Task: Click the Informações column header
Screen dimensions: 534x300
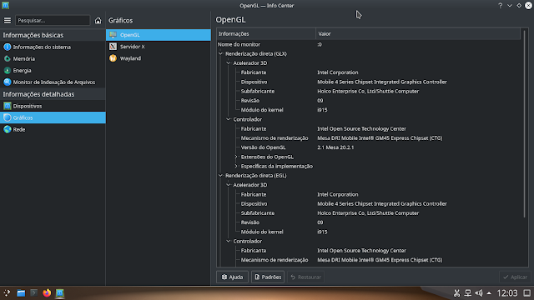Action: point(266,33)
